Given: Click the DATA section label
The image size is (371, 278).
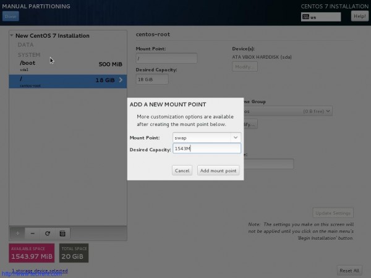Looking at the screenshot, I should click(x=25, y=44).
